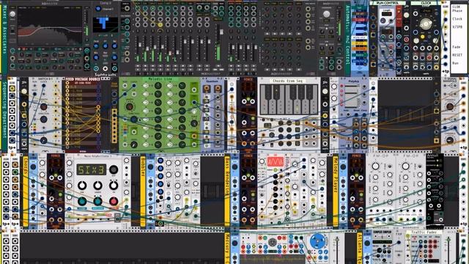Click the first channel fader on MixMaster

(x=140, y=45)
